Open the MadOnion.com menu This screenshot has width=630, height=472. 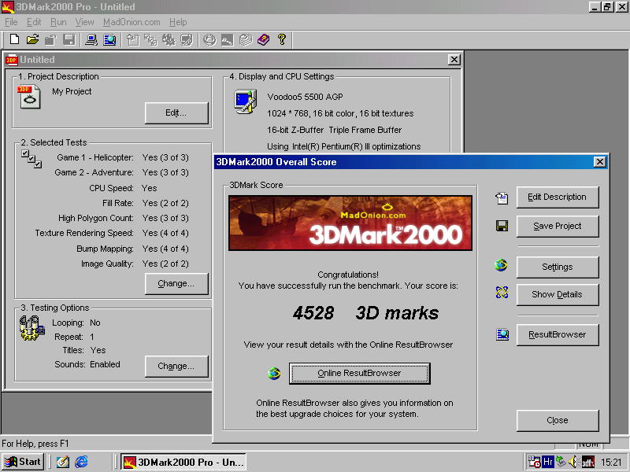(132, 22)
